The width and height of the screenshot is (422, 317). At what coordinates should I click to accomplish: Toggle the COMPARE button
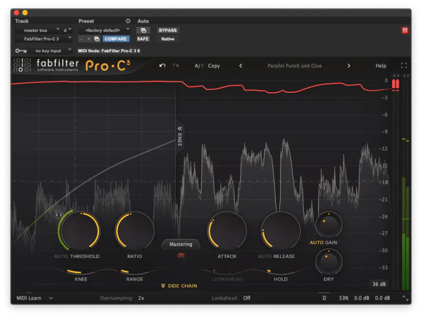tap(116, 39)
